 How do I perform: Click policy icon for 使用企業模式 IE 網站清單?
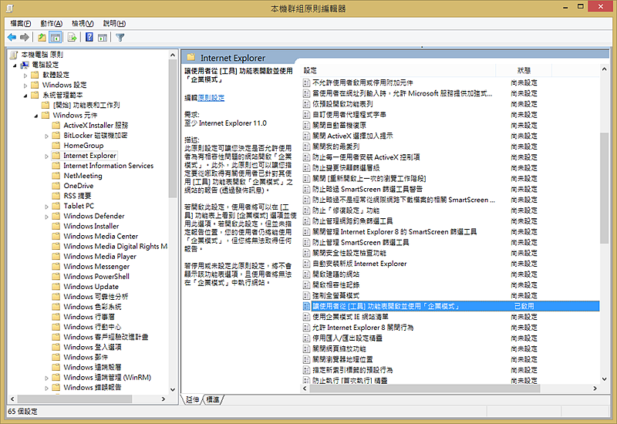(x=306, y=317)
